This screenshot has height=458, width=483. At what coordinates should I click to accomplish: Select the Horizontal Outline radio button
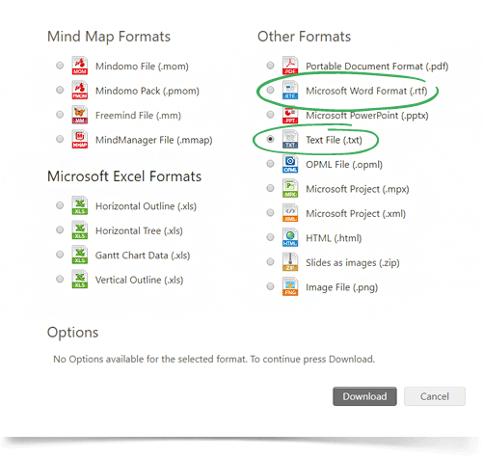pos(60,205)
